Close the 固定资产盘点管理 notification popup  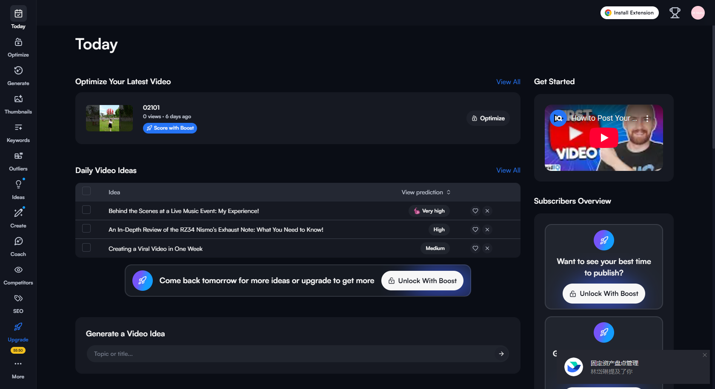coord(705,355)
